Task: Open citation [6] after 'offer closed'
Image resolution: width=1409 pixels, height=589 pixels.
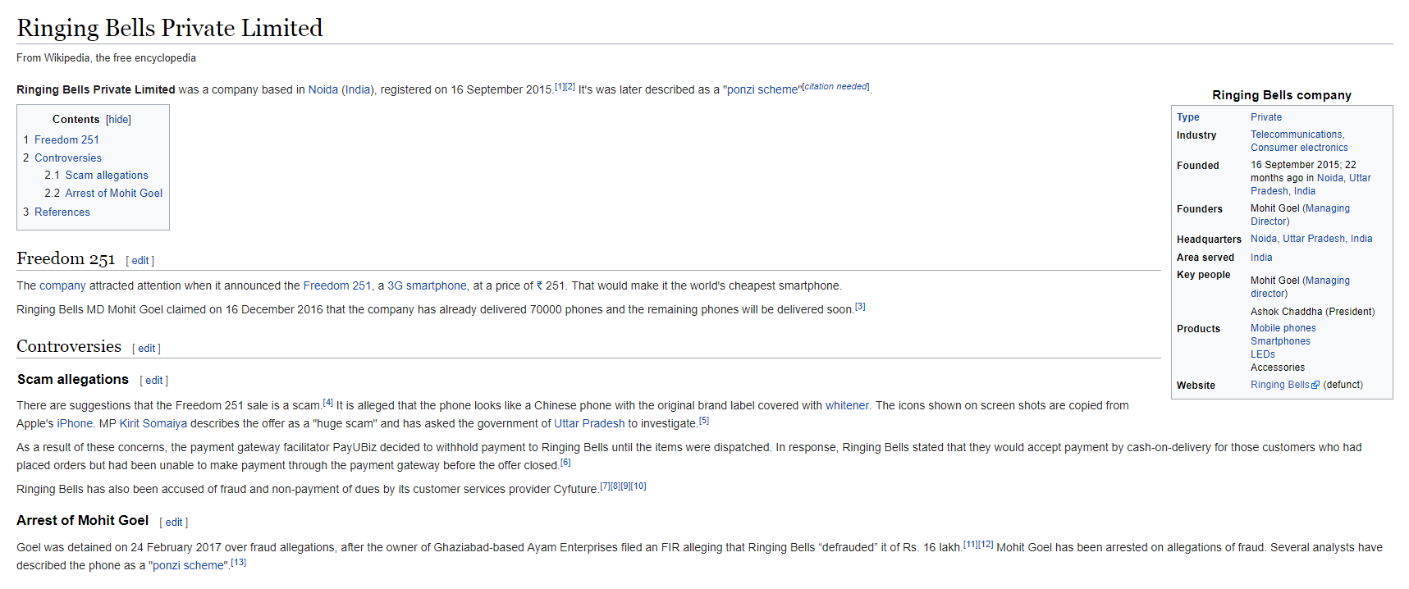Action: tap(565, 463)
